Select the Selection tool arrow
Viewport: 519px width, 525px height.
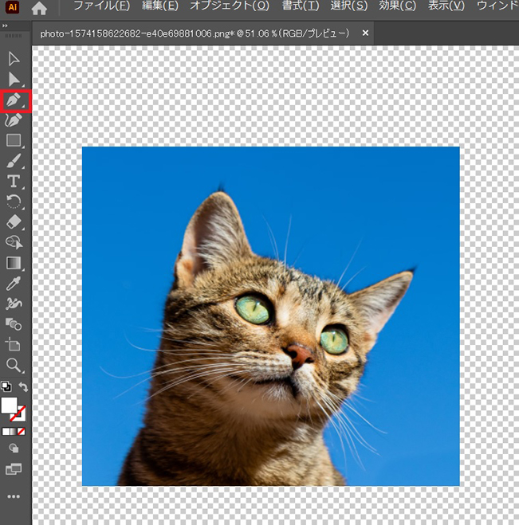[14, 59]
